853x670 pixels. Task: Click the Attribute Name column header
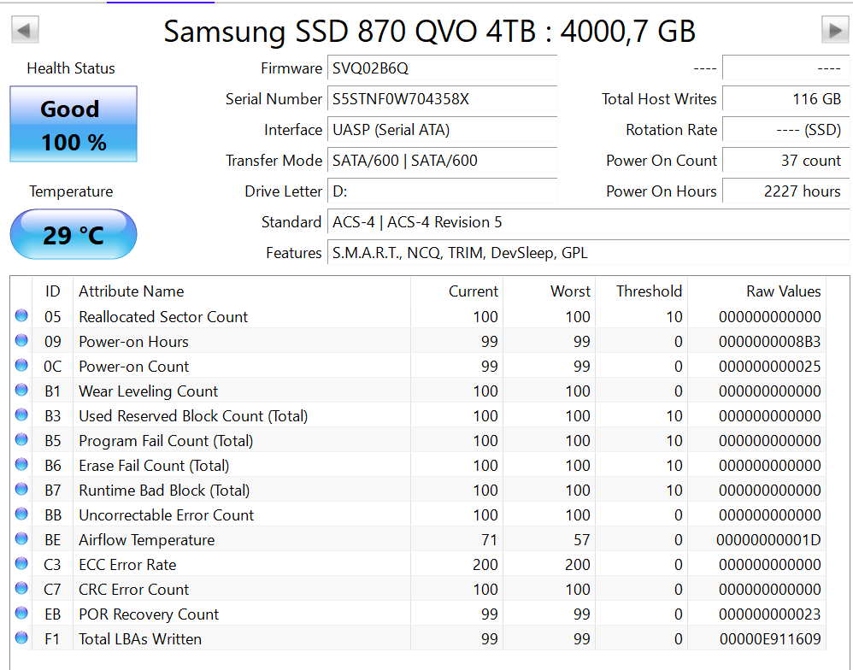[242, 291]
